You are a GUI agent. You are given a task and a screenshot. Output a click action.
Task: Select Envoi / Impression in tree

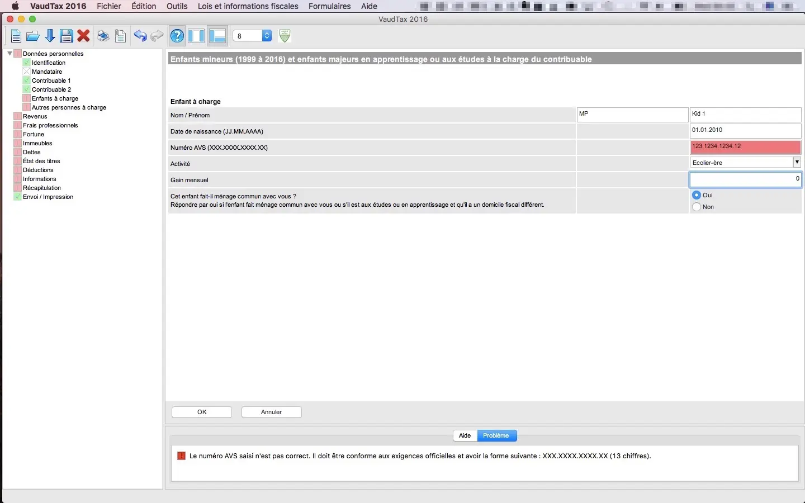coord(48,197)
